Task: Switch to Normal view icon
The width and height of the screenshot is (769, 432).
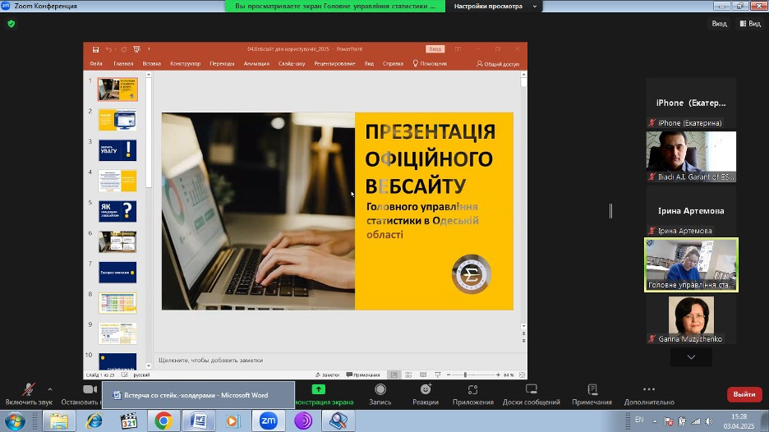Action: tap(394, 375)
